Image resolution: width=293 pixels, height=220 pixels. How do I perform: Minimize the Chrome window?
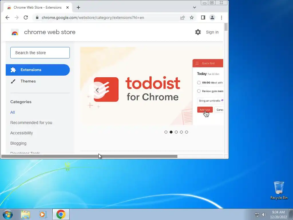(x=205, y=3)
